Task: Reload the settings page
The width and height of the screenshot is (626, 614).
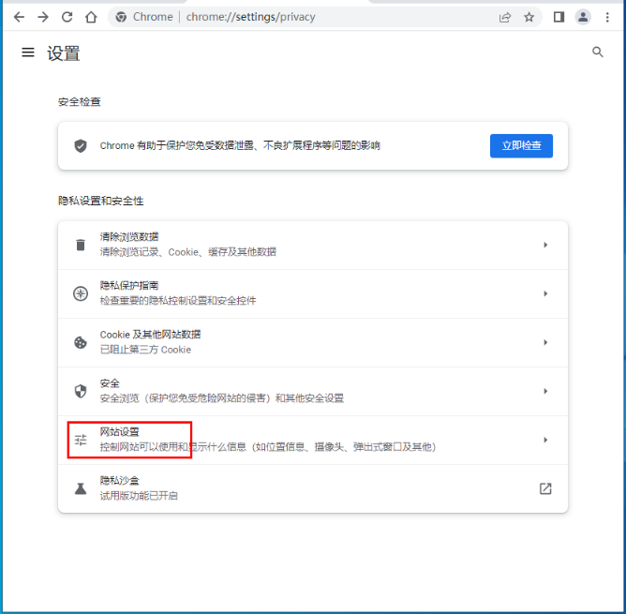Action: 67,17
